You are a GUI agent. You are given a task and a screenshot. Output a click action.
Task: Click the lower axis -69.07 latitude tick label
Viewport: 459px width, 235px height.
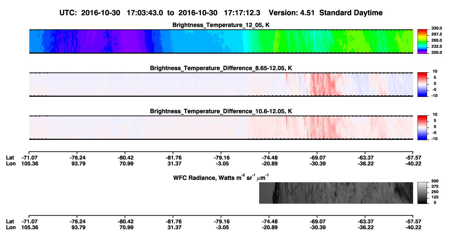(317, 221)
